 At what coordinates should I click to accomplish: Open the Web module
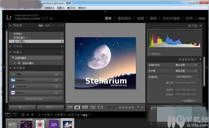[202, 18]
